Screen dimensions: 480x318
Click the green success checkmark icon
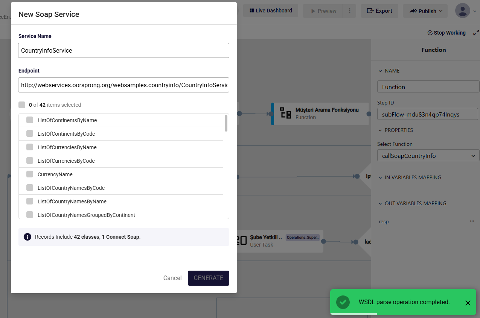pyautogui.click(x=343, y=302)
